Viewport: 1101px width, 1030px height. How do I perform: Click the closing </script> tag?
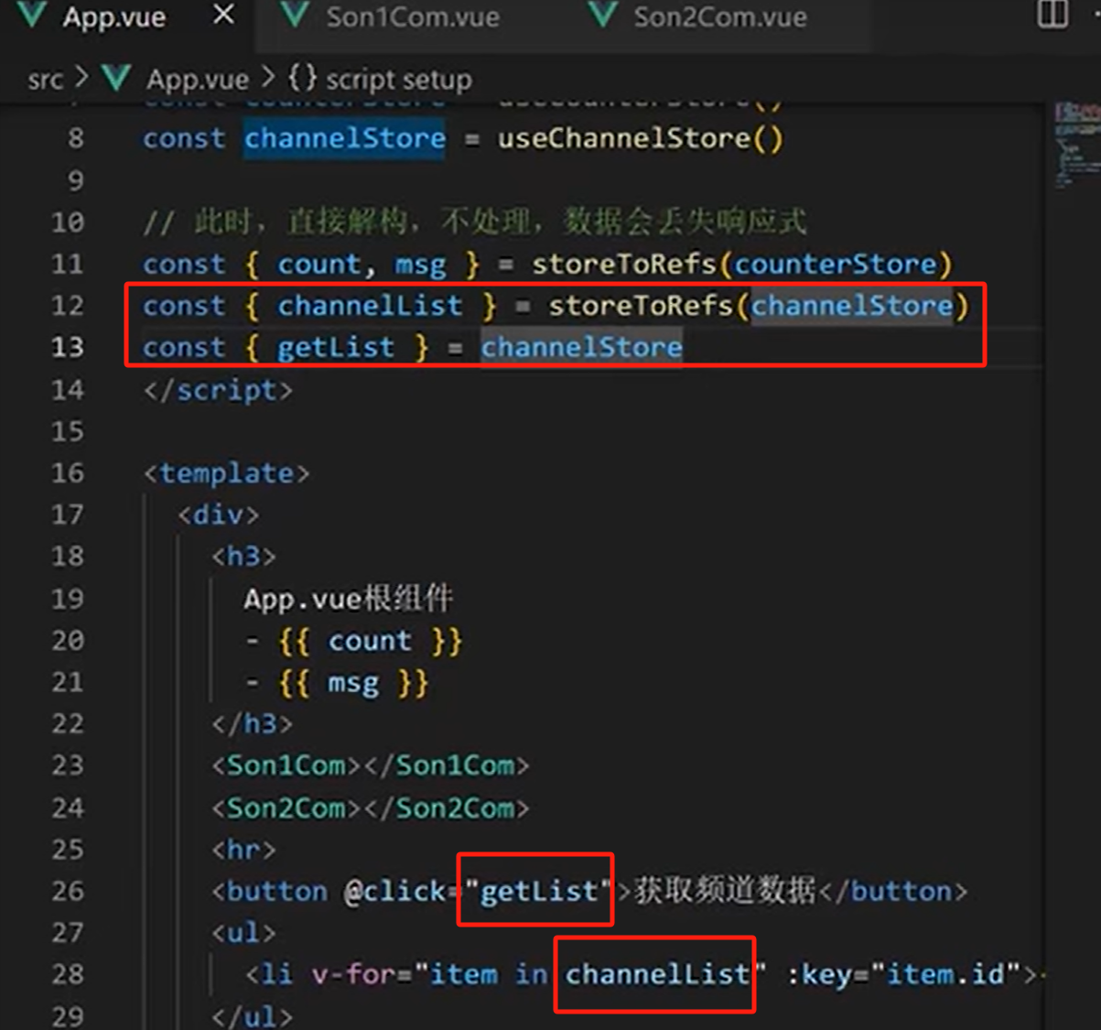[x=218, y=391]
